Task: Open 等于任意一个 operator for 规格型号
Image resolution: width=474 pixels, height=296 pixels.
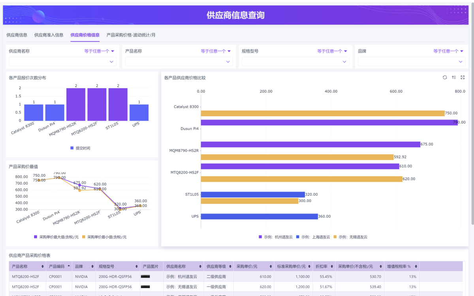Action: (x=332, y=51)
